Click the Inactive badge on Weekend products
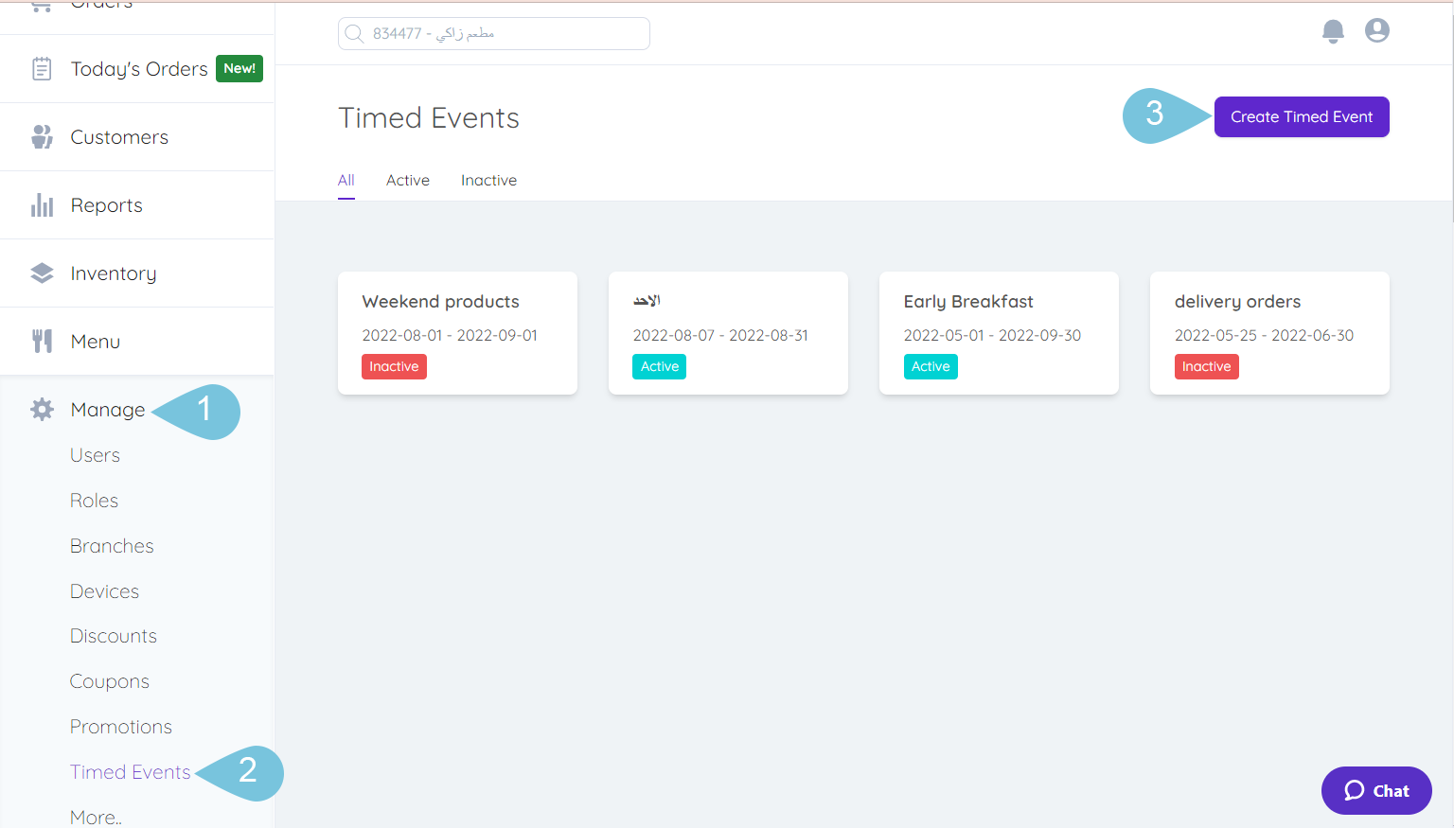This screenshot has width=1454, height=828. point(394,366)
